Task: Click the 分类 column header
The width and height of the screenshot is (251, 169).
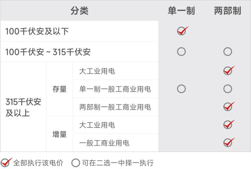Action: [x=80, y=11]
